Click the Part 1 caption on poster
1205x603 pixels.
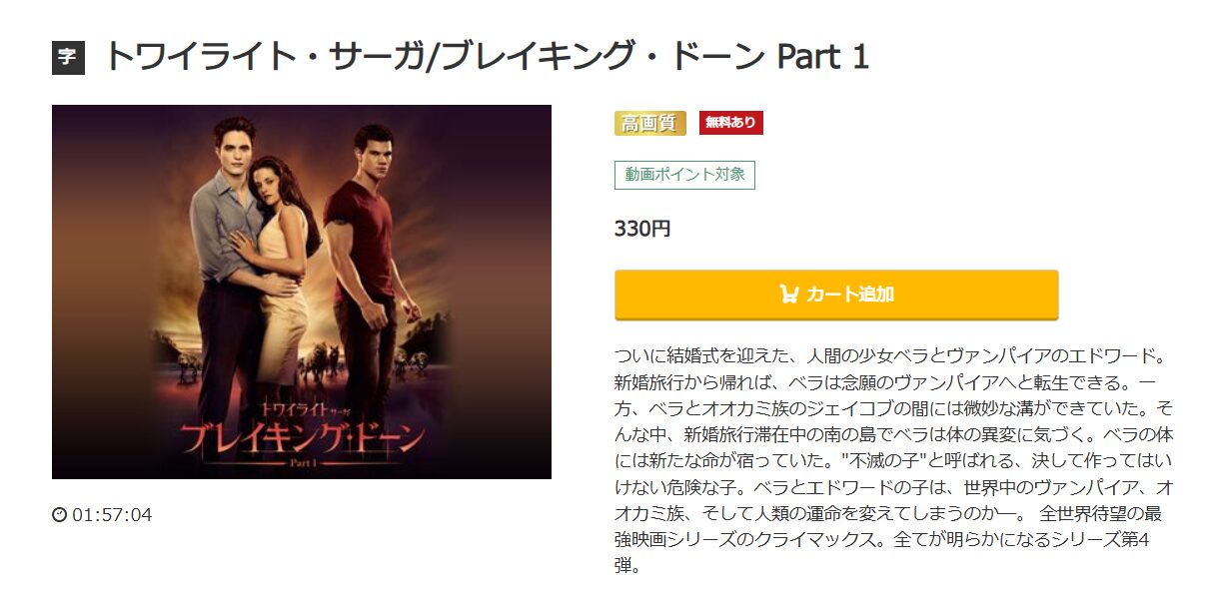point(303,463)
